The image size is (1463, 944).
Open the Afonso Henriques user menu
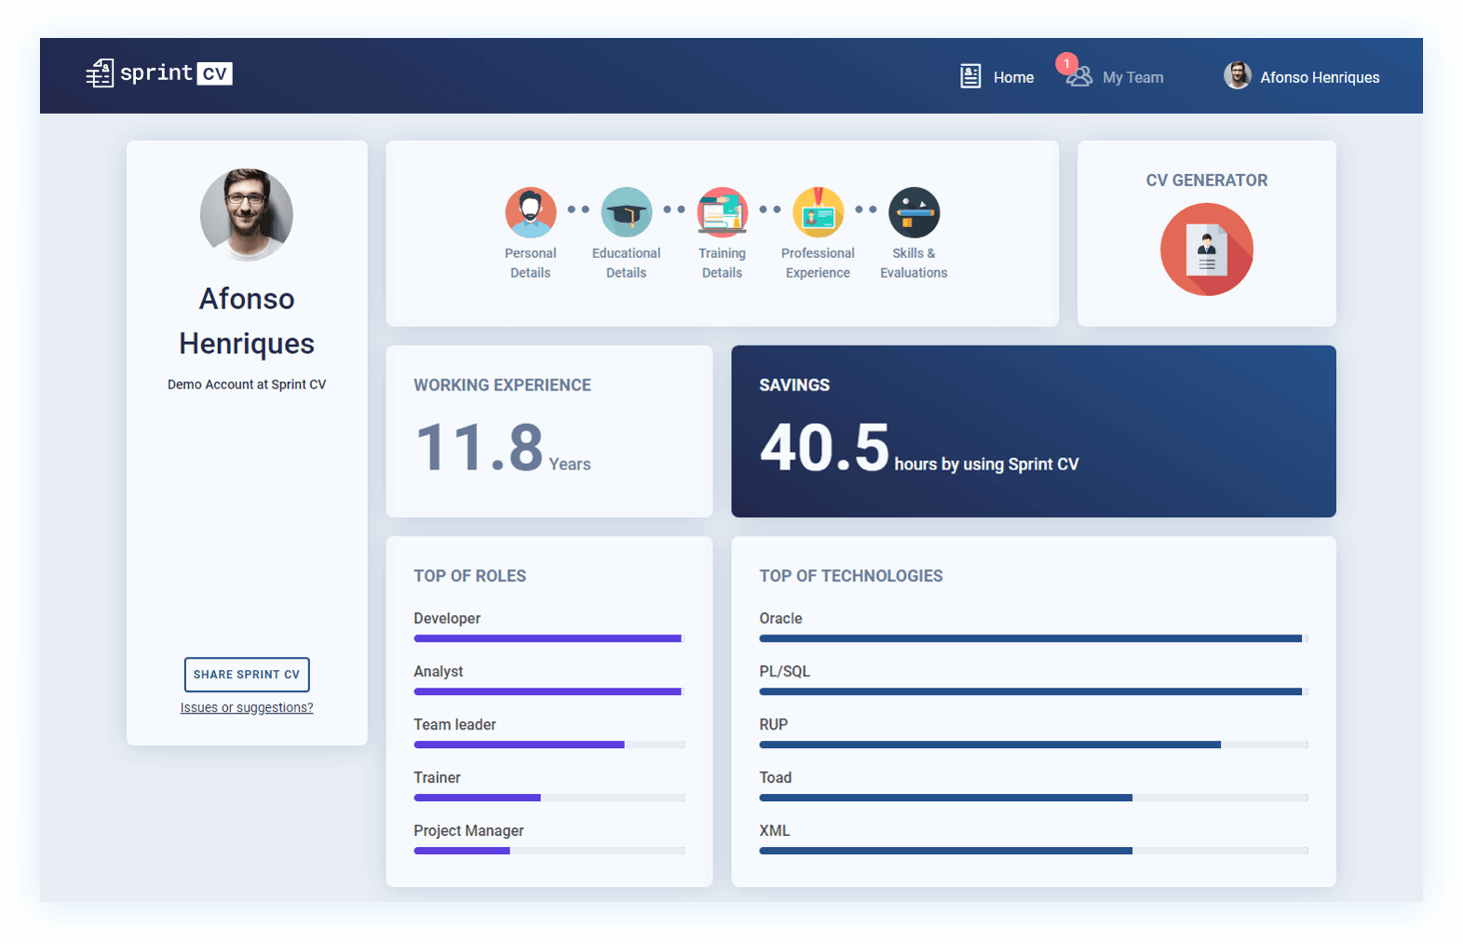point(1319,78)
